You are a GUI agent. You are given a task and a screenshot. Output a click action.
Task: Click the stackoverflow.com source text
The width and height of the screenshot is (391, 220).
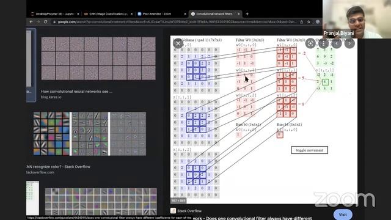[40, 172]
